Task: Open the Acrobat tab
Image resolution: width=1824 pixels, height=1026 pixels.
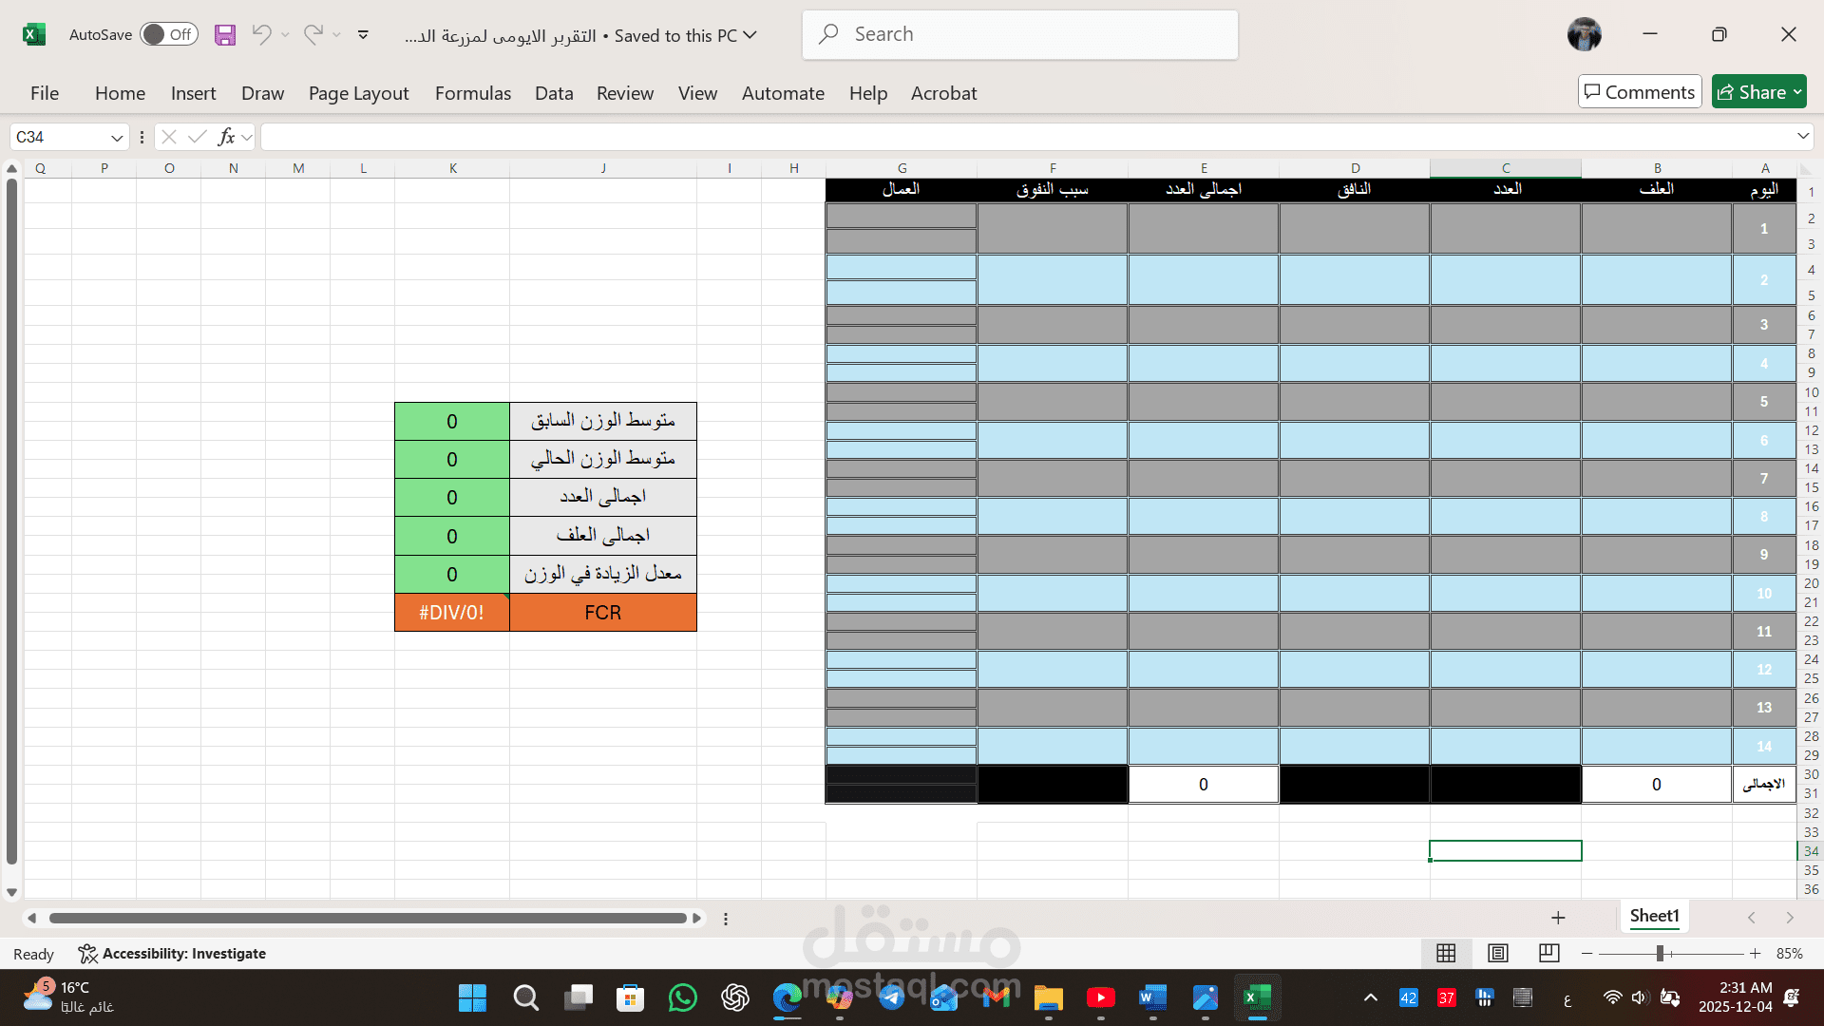Action: (x=943, y=93)
